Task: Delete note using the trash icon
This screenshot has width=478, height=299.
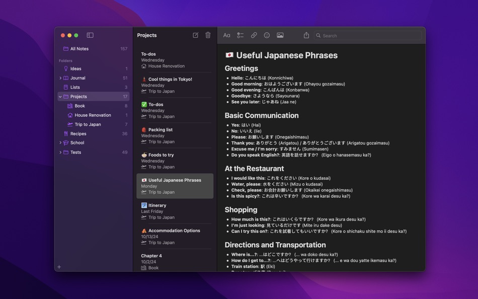Action: pos(208,35)
